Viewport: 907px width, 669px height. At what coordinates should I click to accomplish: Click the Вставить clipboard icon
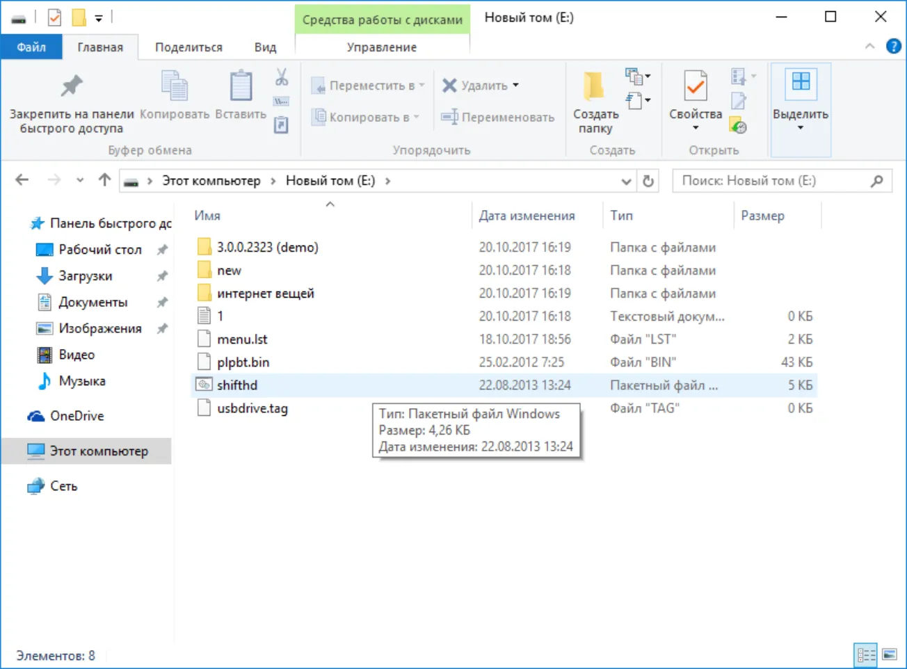tap(241, 87)
